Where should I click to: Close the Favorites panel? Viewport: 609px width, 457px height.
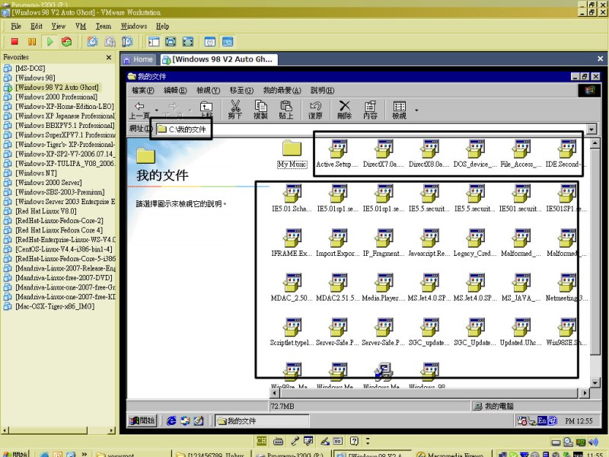coord(109,58)
